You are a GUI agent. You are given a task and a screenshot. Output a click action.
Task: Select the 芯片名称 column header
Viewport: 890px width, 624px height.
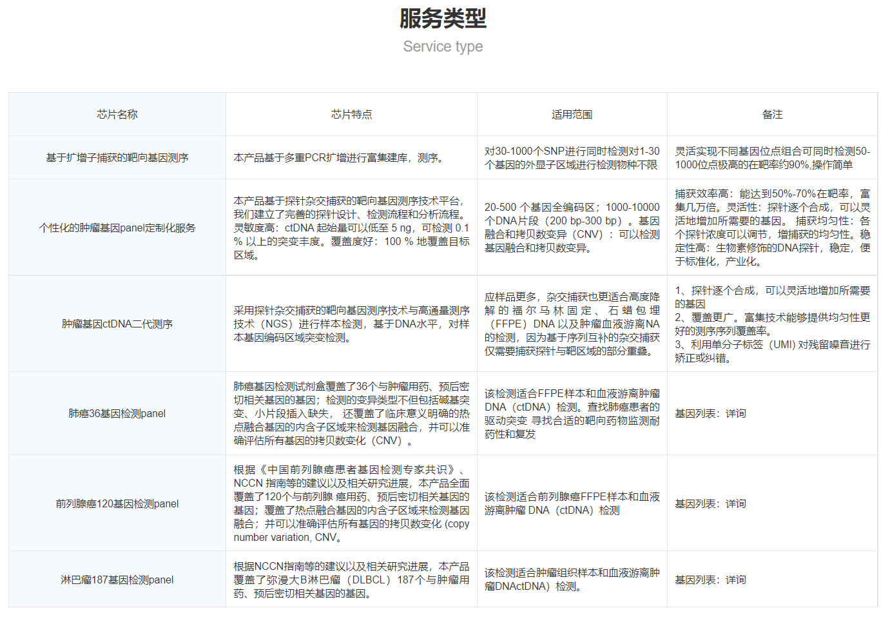(x=117, y=114)
